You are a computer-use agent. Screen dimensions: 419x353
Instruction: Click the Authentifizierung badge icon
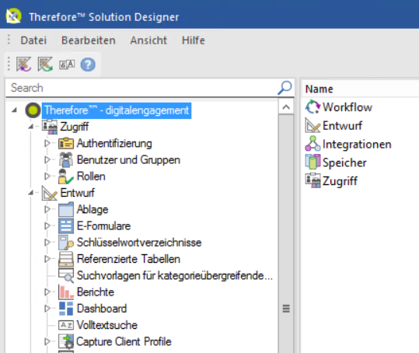click(x=66, y=143)
